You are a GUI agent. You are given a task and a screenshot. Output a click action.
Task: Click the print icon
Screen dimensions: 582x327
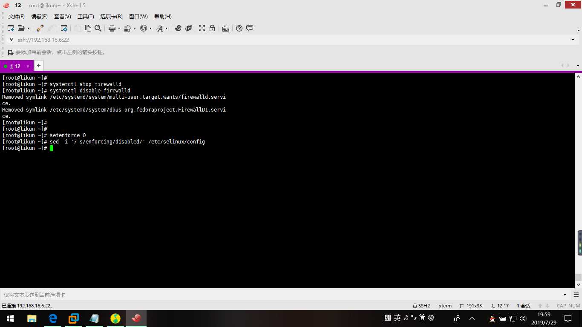112,28
